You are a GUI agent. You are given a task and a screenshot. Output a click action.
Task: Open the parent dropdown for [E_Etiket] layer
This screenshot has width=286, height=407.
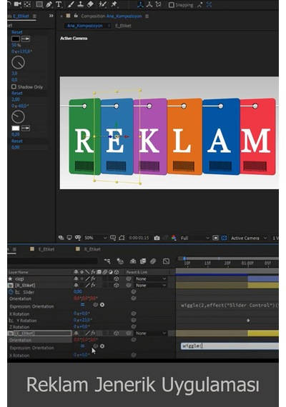pos(151,333)
